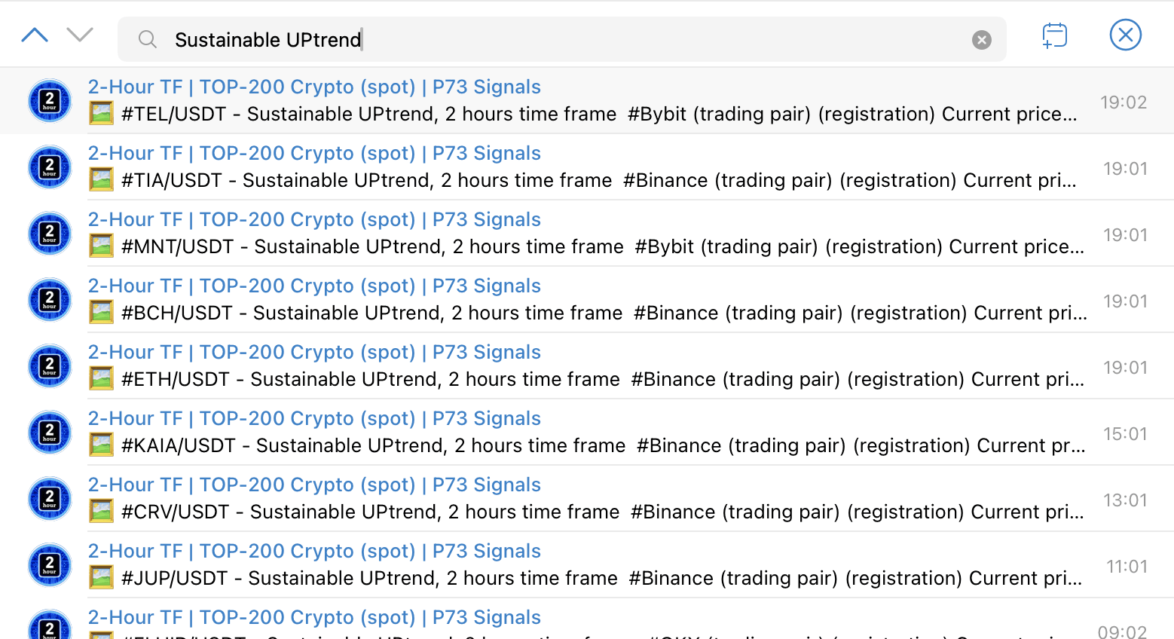Select the #ETH/USDT signal message
The height and width of the screenshot is (639, 1174).
(587, 366)
